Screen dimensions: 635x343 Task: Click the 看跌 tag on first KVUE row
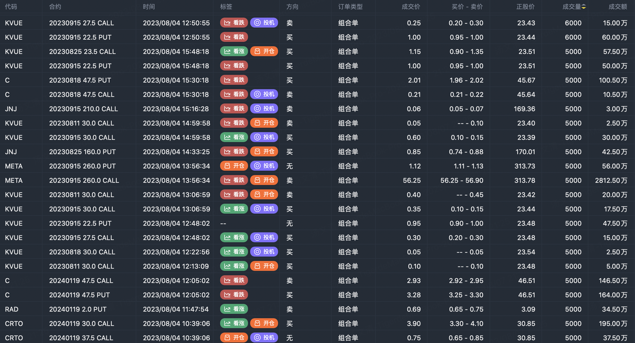coord(234,23)
